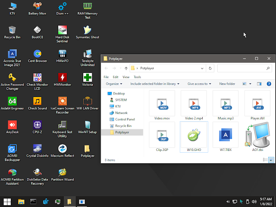Open the KTV desktop shortcut
Viewport: 276px width, 207px height.
point(13,9)
